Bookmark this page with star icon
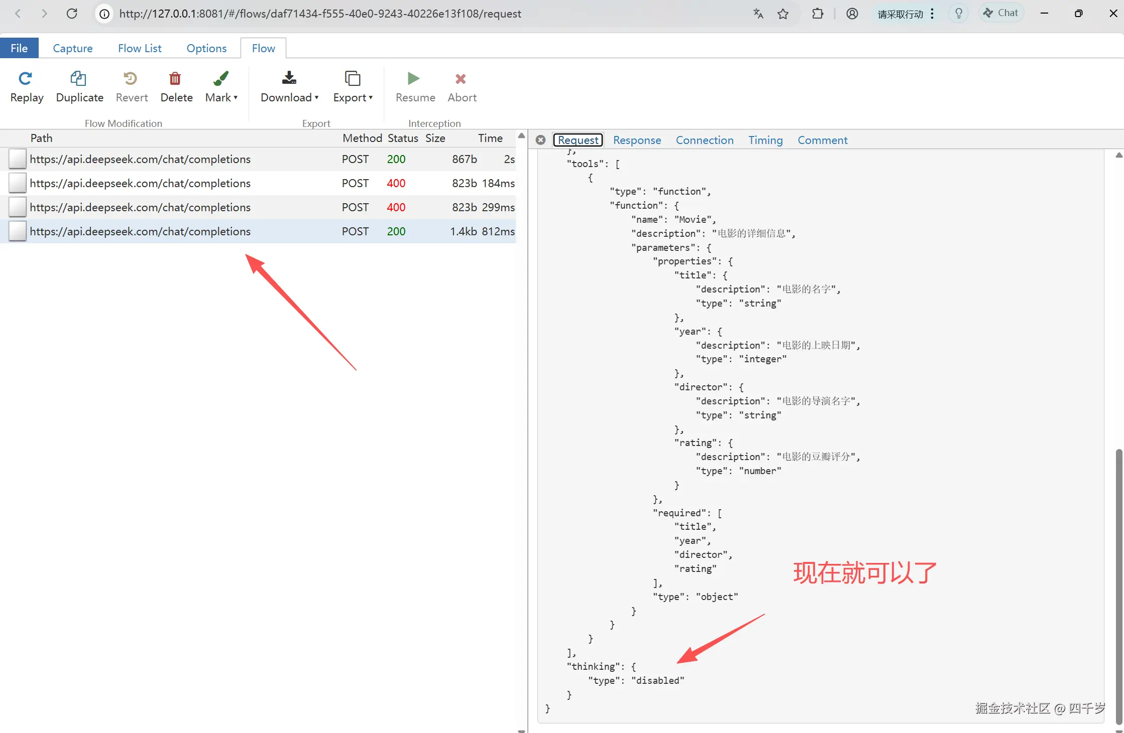 point(783,14)
